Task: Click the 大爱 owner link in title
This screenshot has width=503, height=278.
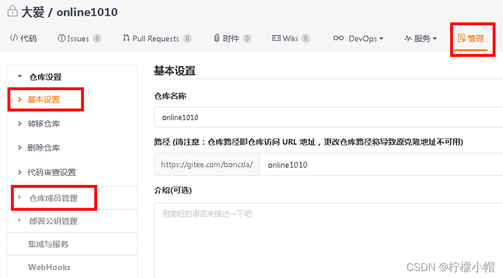Action: pyautogui.click(x=33, y=13)
